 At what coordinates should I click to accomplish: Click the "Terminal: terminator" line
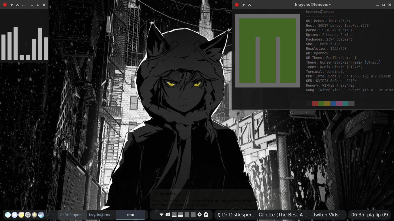tap(326, 72)
